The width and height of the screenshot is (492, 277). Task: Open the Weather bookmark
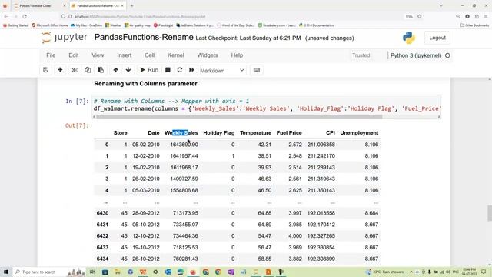(113, 25)
